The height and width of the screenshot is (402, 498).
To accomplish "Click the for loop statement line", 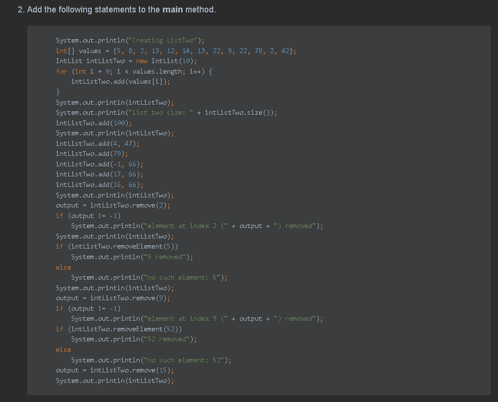I will [x=134, y=71].
